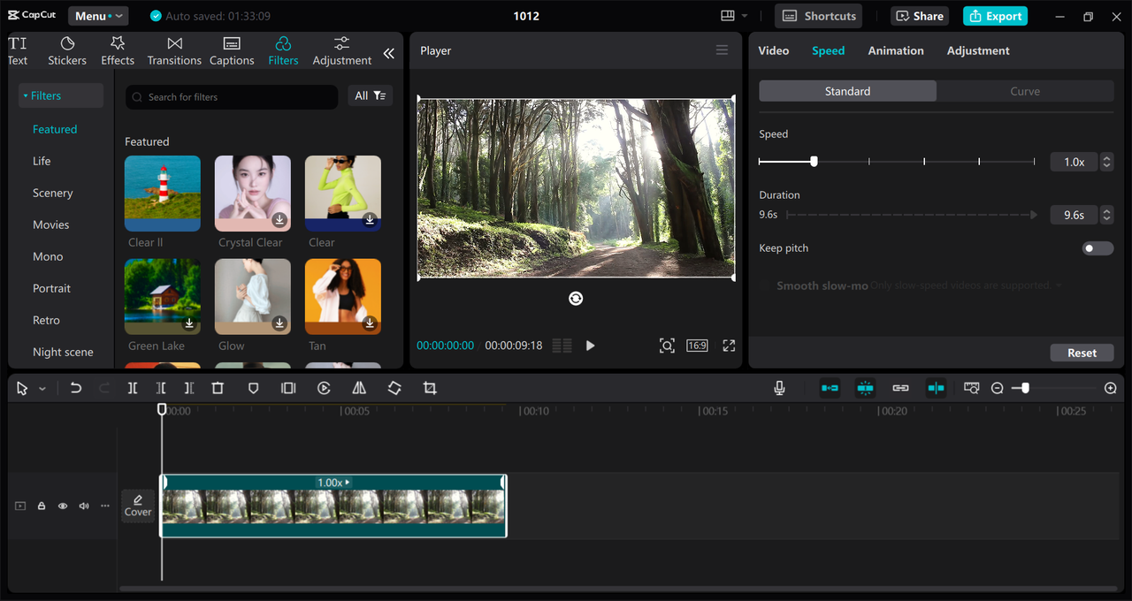Select the Portrait filter category
This screenshot has height=601, width=1132.
pyautogui.click(x=52, y=288)
